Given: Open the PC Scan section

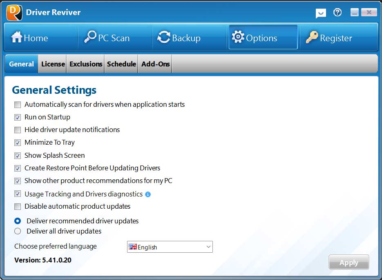Looking at the screenshot, I should [115, 37].
